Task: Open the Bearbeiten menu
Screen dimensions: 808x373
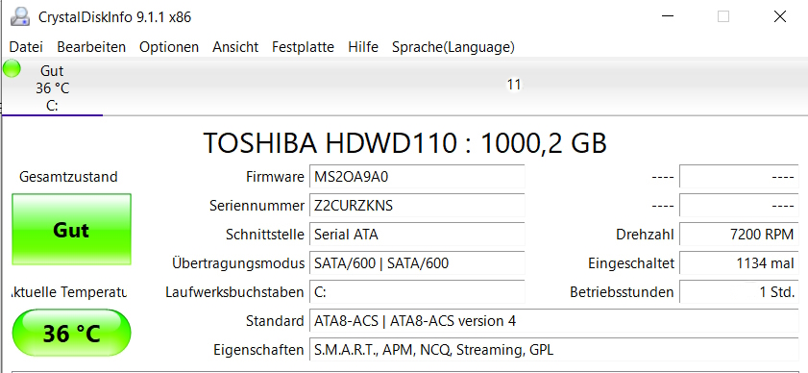Action: (x=91, y=47)
